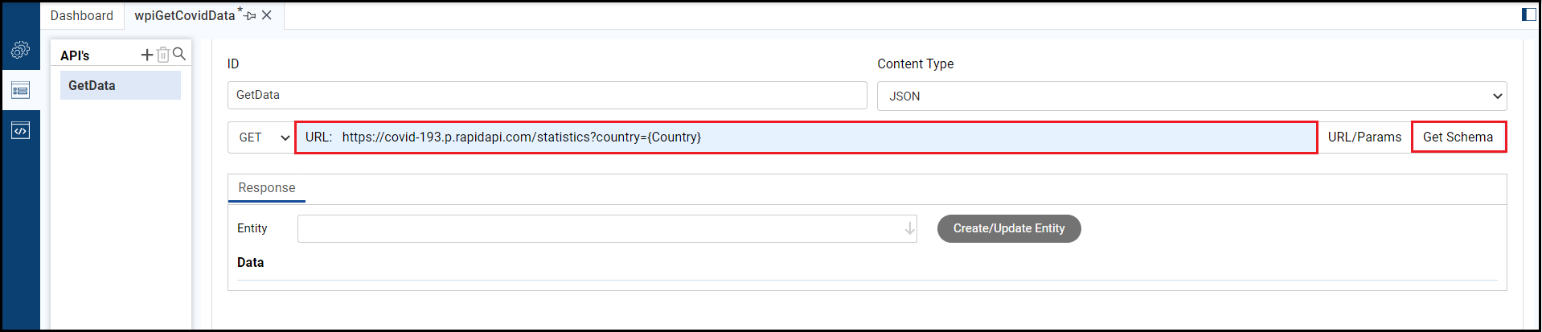Open the settings gear in the sidebar

21,50
